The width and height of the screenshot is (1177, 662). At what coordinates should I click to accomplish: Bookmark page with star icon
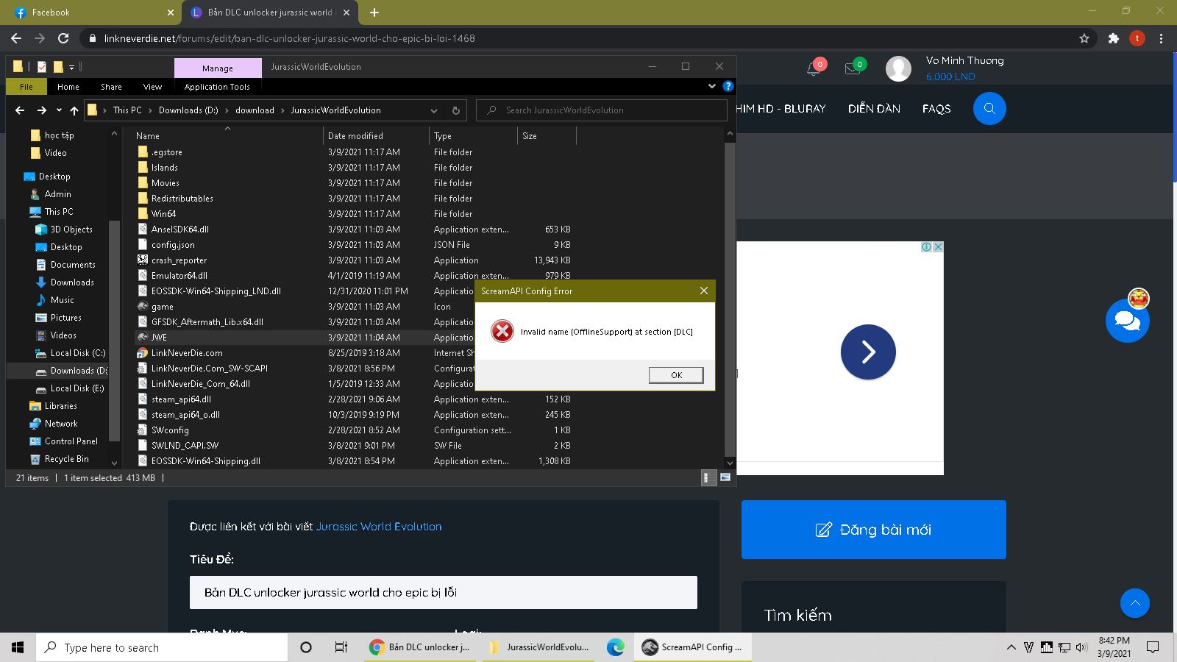click(x=1084, y=38)
